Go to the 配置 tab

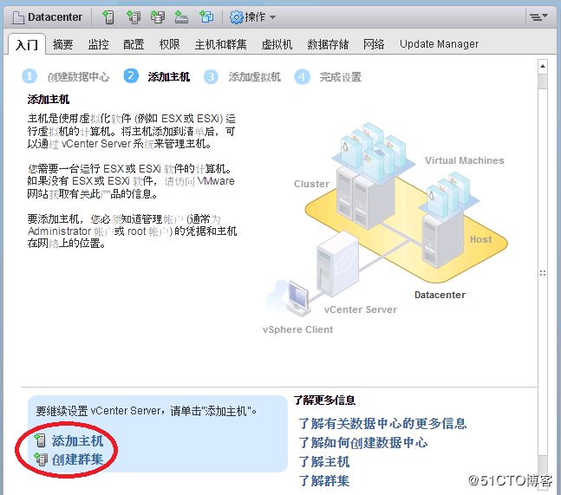134,44
